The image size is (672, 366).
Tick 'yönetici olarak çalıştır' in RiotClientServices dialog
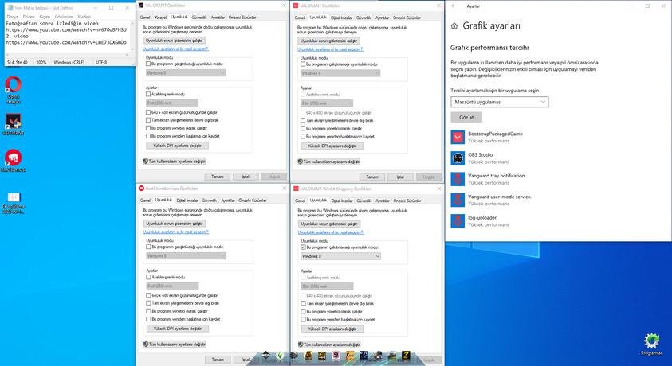tap(149, 311)
